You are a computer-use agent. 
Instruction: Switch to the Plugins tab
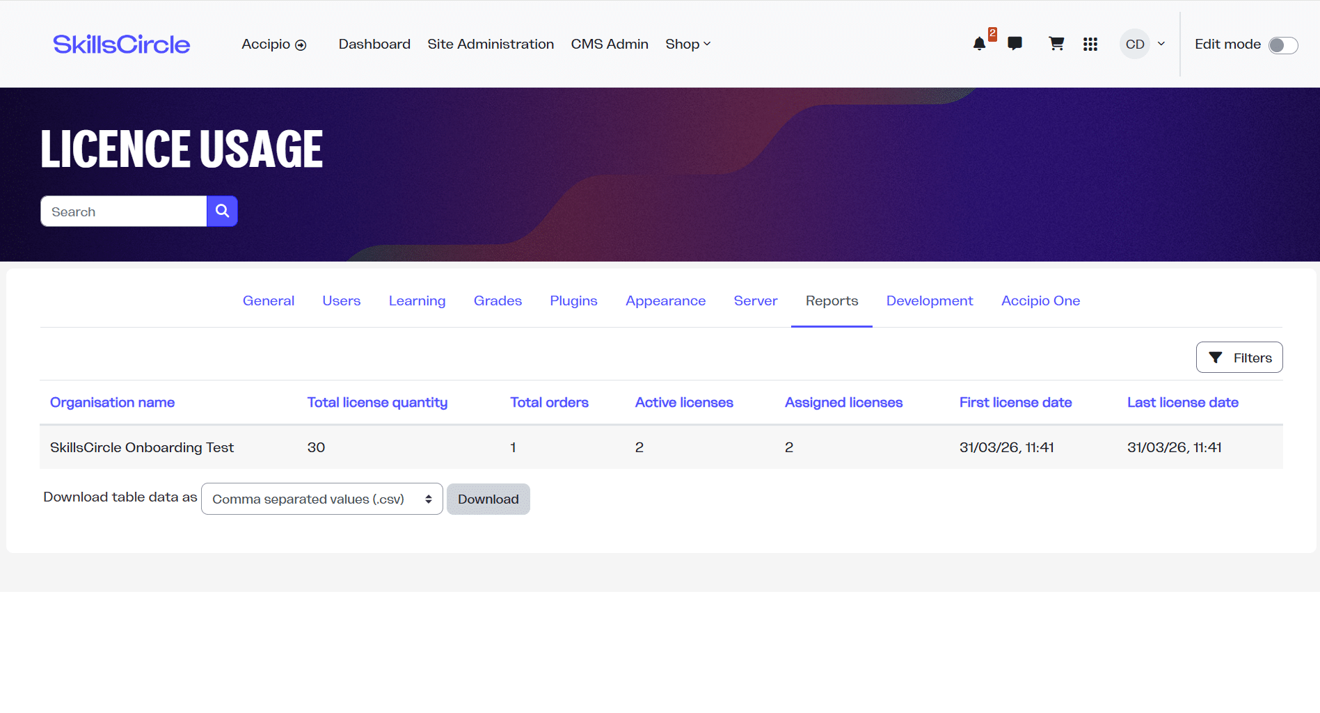(573, 301)
